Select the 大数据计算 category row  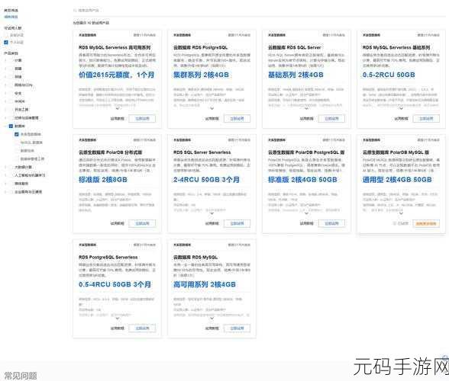[x=23, y=167]
